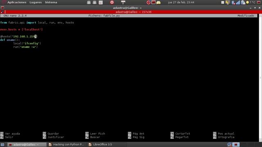Click the network monitor icon beside workspace switcher
The height and width of the screenshot is (147, 262).
[229, 145]
